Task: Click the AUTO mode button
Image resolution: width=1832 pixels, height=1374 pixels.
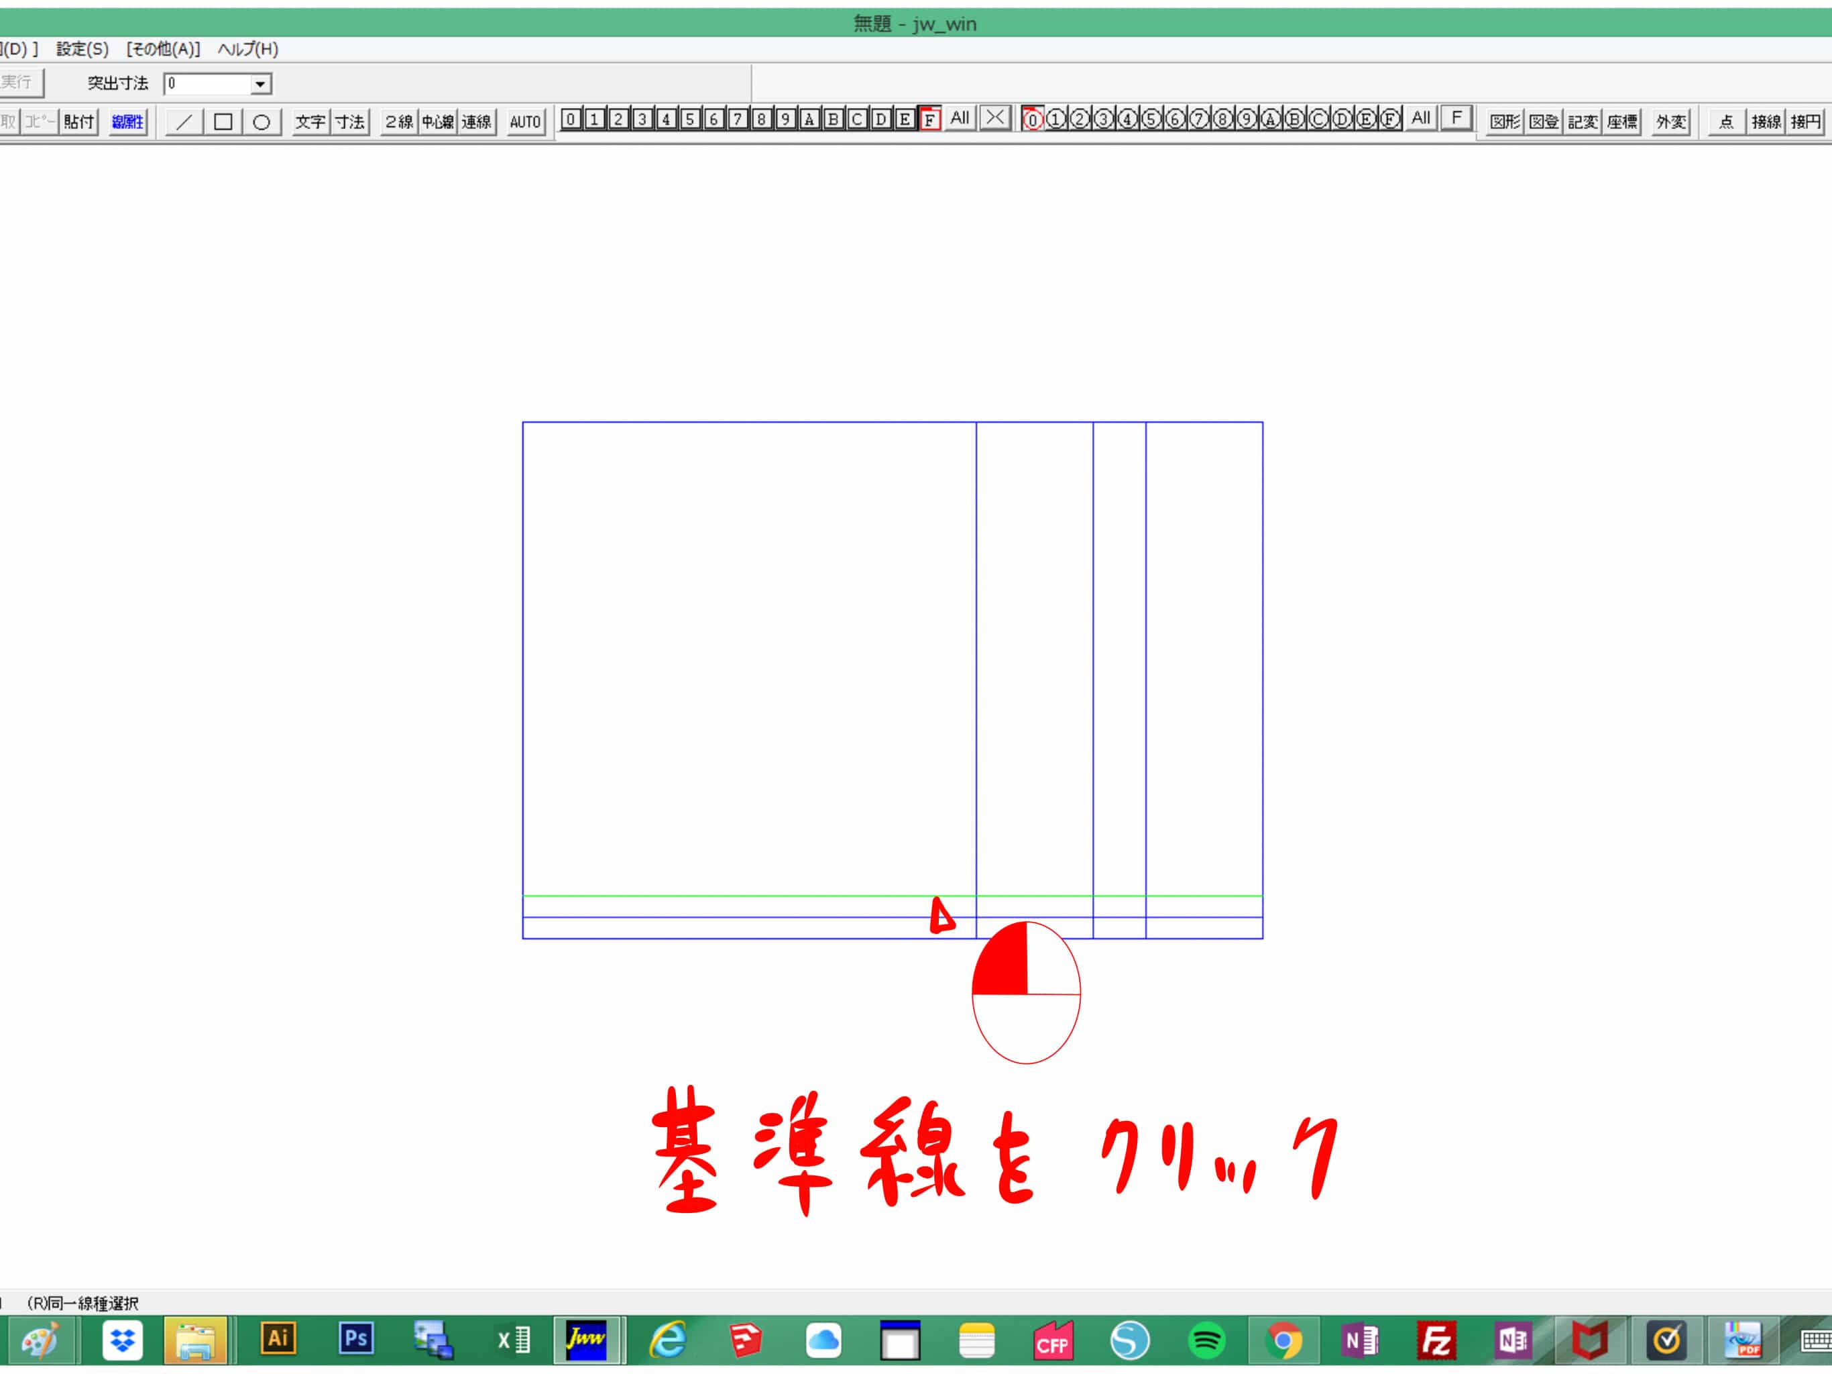Action: click(525, 122)
